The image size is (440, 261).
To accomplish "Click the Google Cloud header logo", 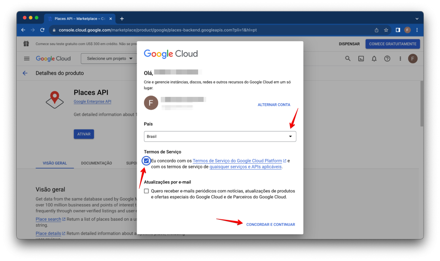I will [53, 58].
